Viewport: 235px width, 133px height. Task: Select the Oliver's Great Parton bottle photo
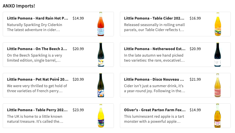218,116
